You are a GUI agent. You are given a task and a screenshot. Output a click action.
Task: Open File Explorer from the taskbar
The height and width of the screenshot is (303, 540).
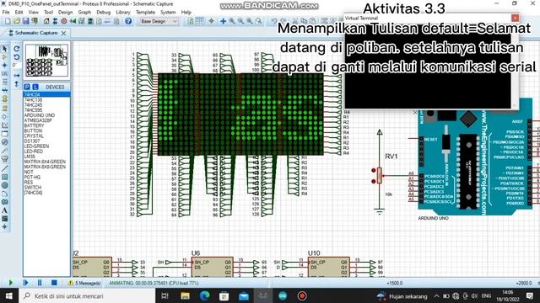pyautogui.click(x=185, y=295)
